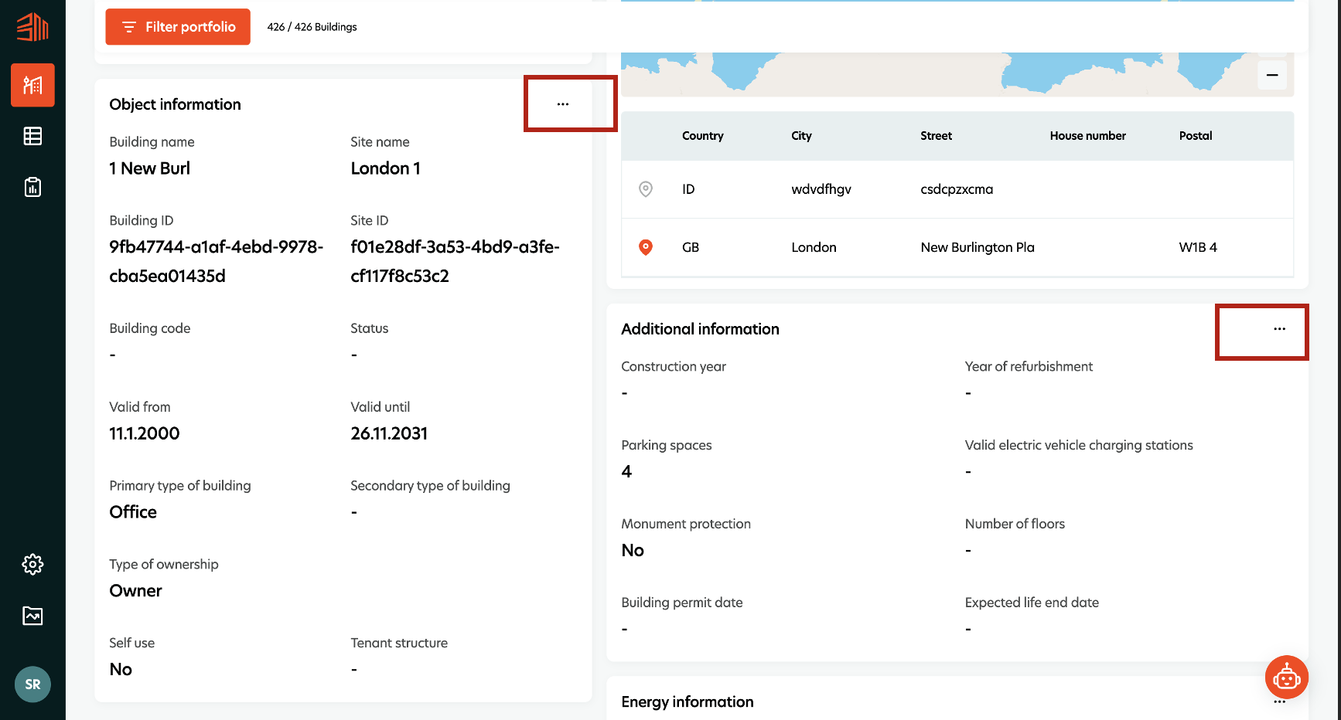Click the 426 / 426 Buildings counter
The image size is (1341, 720).
pyautogui.click(x=312, y=27)
